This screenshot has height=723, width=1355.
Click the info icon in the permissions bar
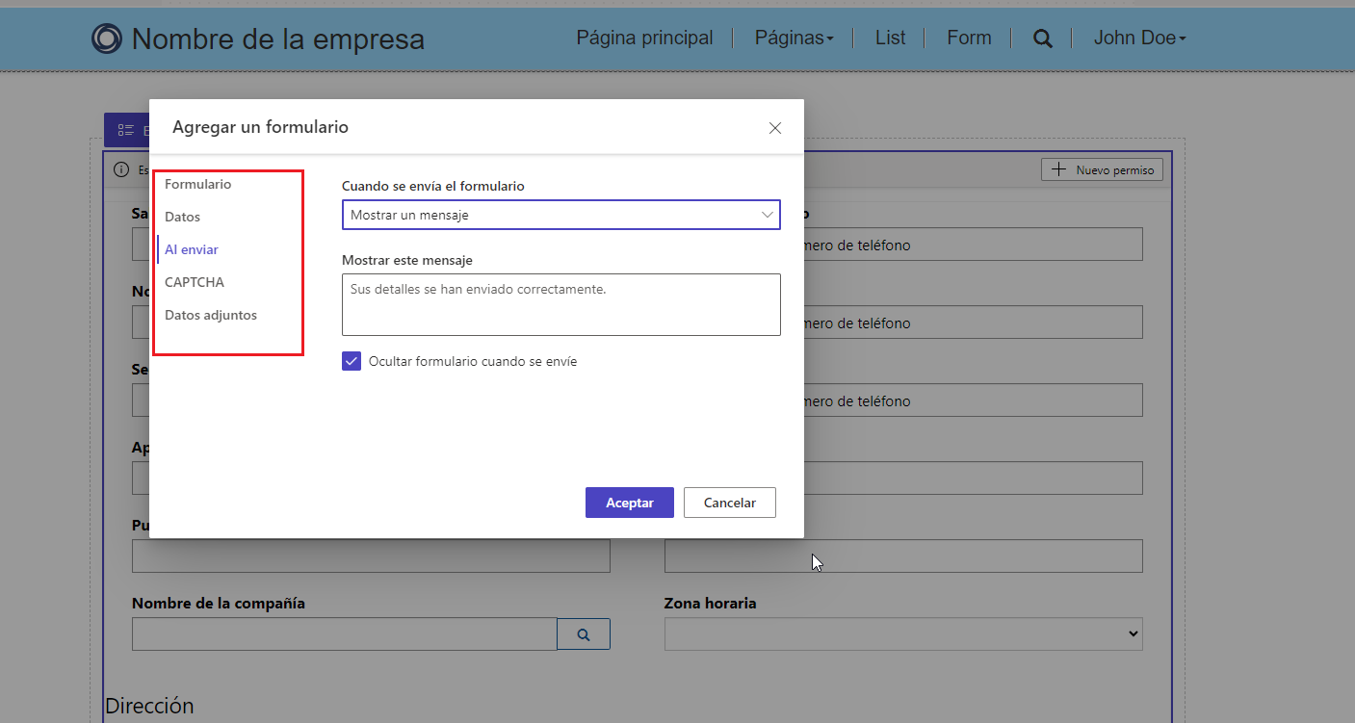121,169
